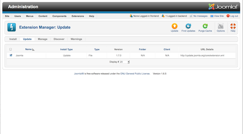Viewport: 243px width, 134px height.
Task: Click the View Site icon
Action: [x=212, y=16]
